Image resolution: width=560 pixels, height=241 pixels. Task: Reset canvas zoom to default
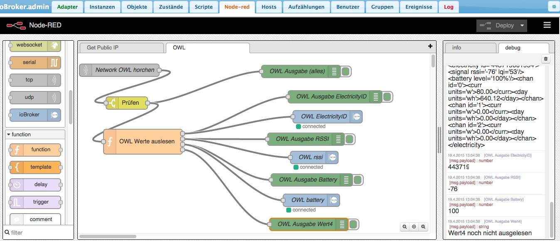(x=414, y=227)
